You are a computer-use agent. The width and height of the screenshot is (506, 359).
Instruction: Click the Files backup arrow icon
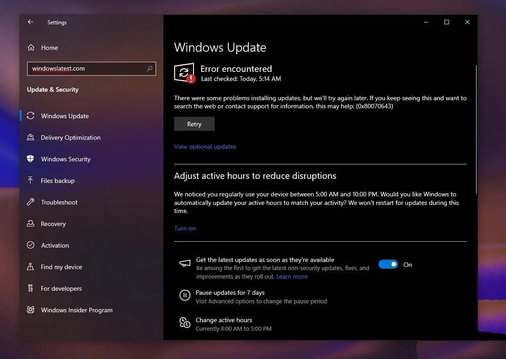click(x=31, y=180)
